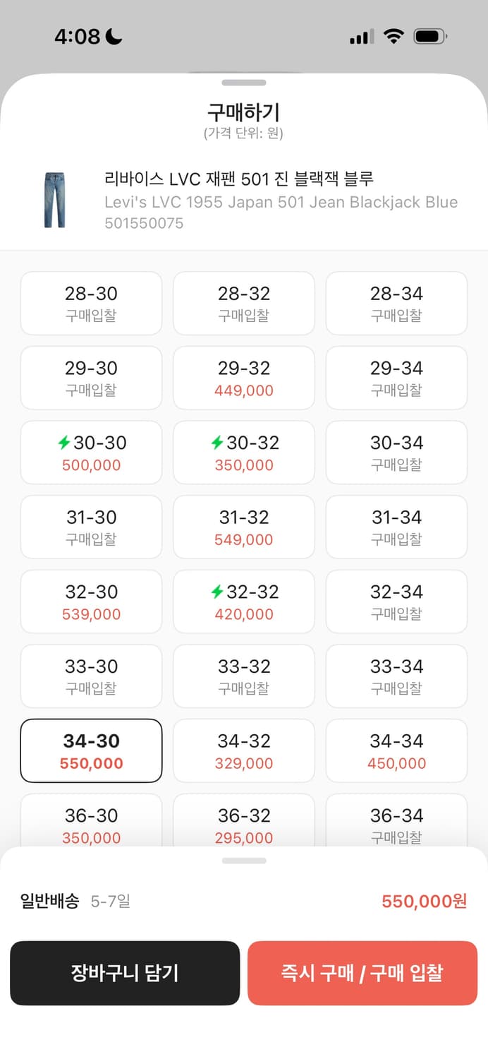Image resolution: width=488 pixels, height=1059 pixels.
Task: Choose size 29-32 priced 449,000
Action: (244, 378)
